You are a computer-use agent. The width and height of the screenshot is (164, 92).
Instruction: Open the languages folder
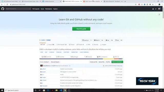click(45, 86)
